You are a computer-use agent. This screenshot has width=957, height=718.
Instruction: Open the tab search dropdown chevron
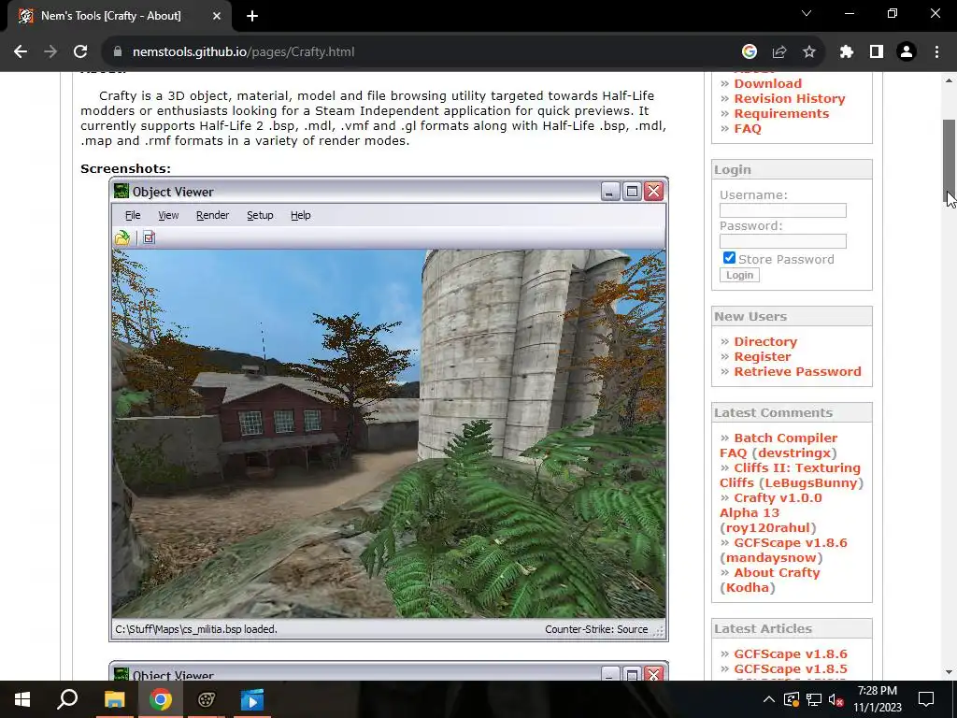[807, 13]
